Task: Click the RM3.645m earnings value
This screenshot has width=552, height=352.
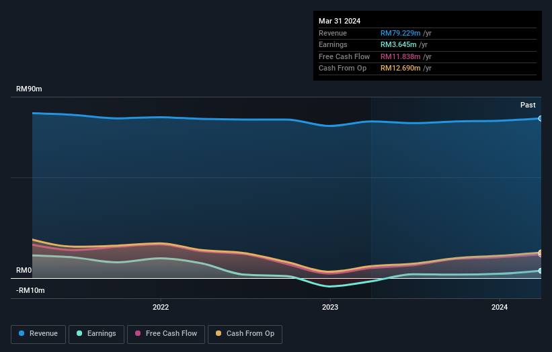Action: click(398, 44)
